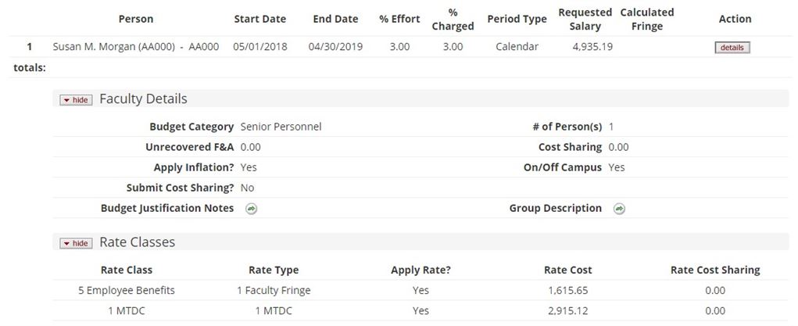Click the Person column header

click(136, 19)
